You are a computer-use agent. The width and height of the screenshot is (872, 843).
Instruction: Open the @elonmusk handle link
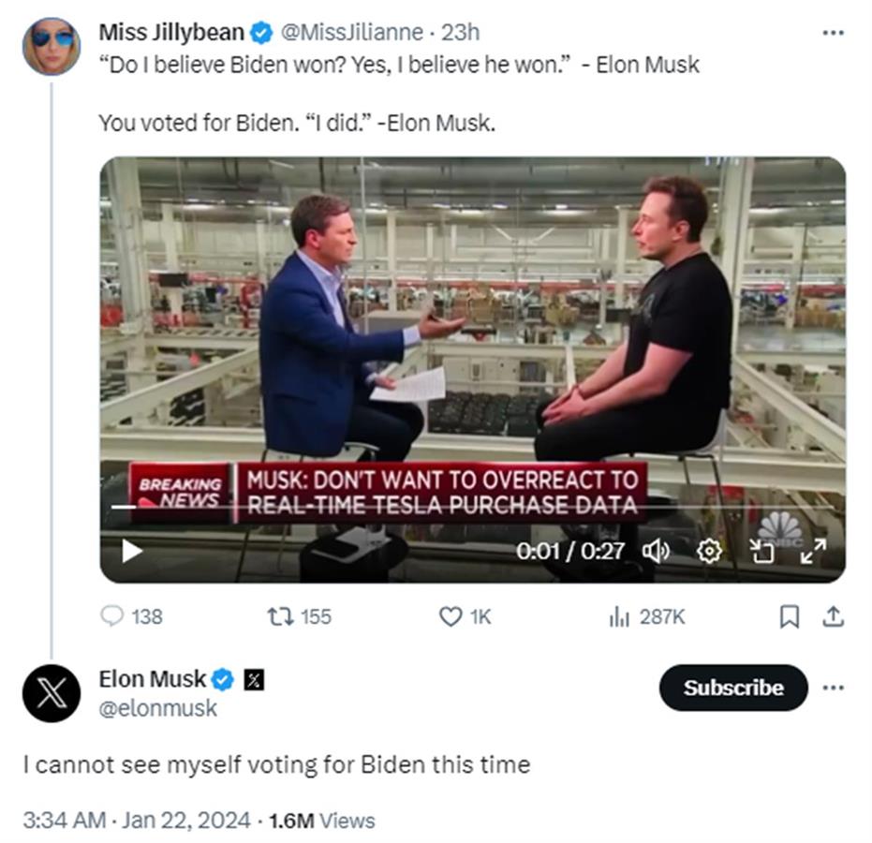[x=157, y=709]
